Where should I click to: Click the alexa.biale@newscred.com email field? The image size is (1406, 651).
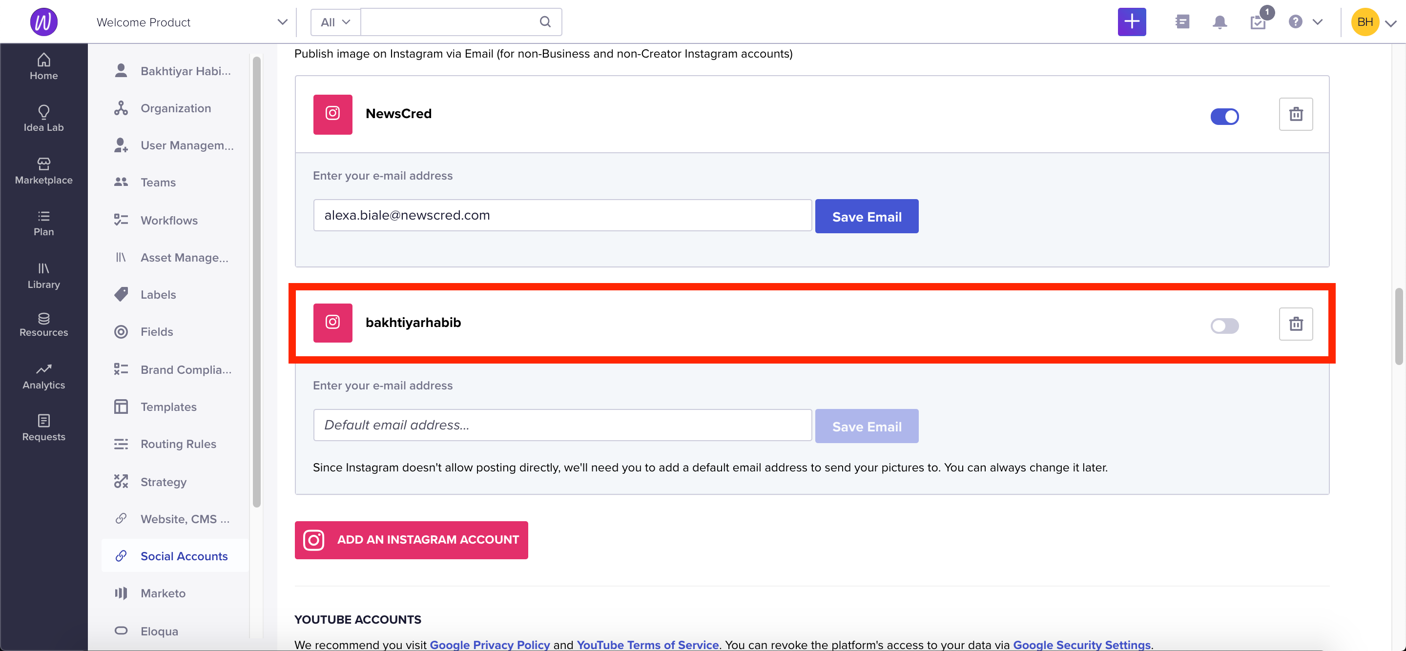pyautogui.click(x=562, y=215)
